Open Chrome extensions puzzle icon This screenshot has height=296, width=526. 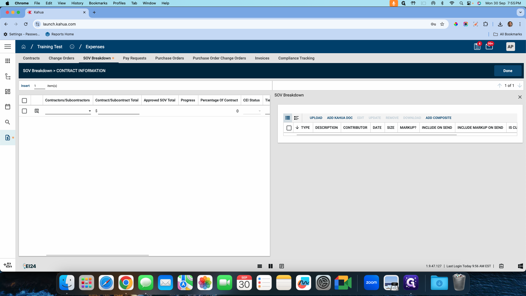(486, 24)
